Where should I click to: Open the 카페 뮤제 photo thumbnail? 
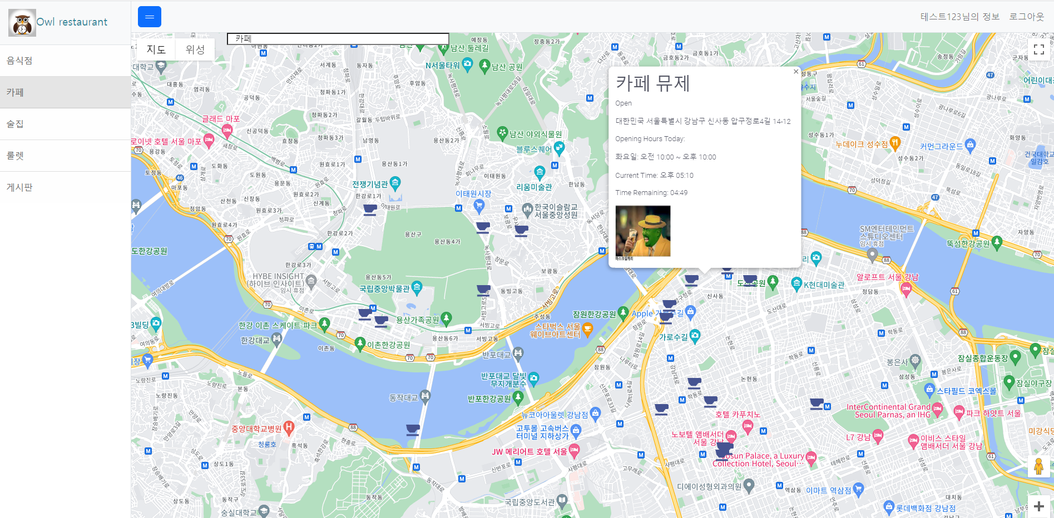[x=643, y=231]
